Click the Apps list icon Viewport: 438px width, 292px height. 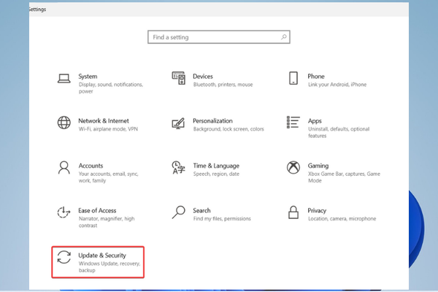(293, 122)
